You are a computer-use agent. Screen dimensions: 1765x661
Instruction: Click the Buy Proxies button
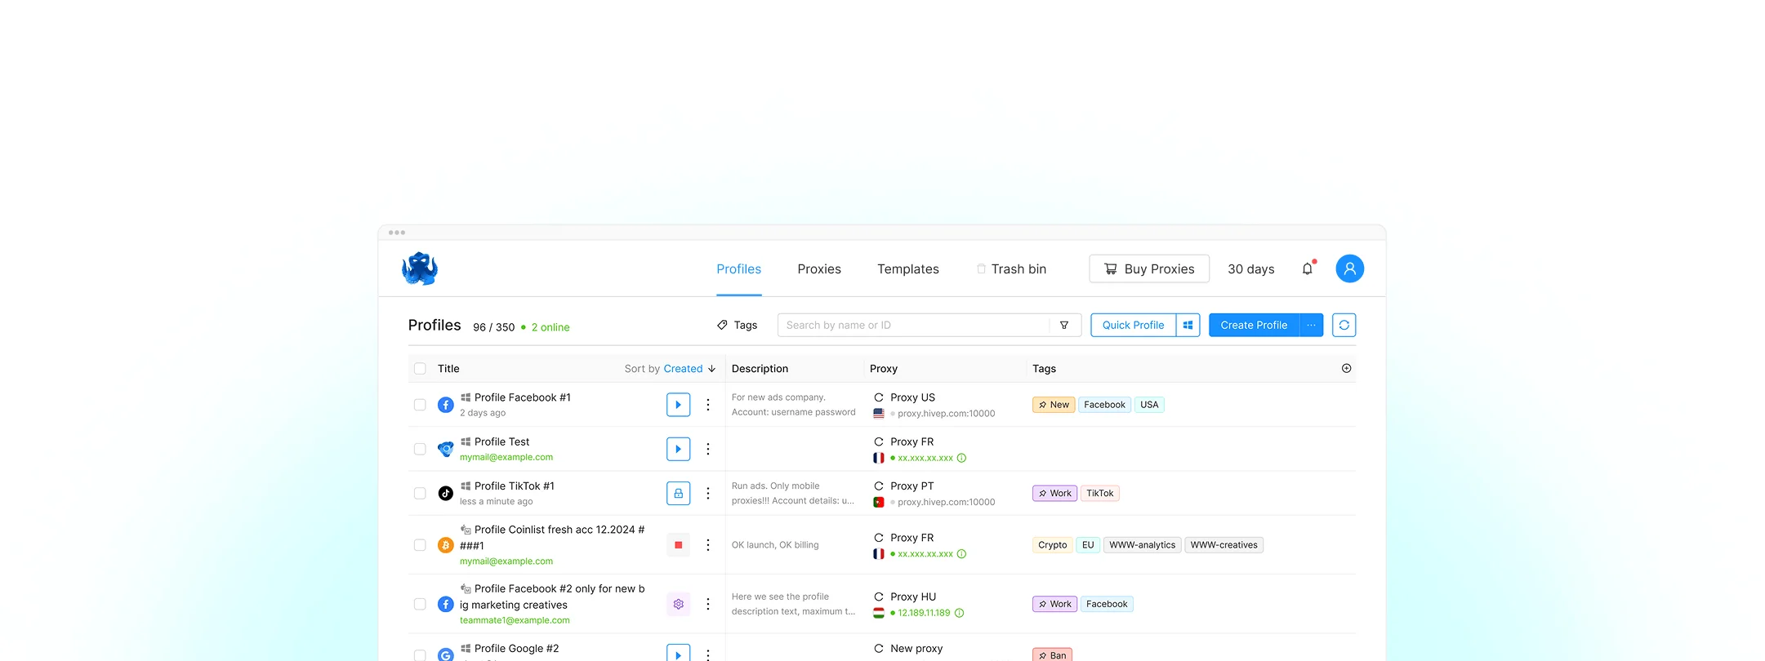pyautogui.click(x=1149, y=268)
